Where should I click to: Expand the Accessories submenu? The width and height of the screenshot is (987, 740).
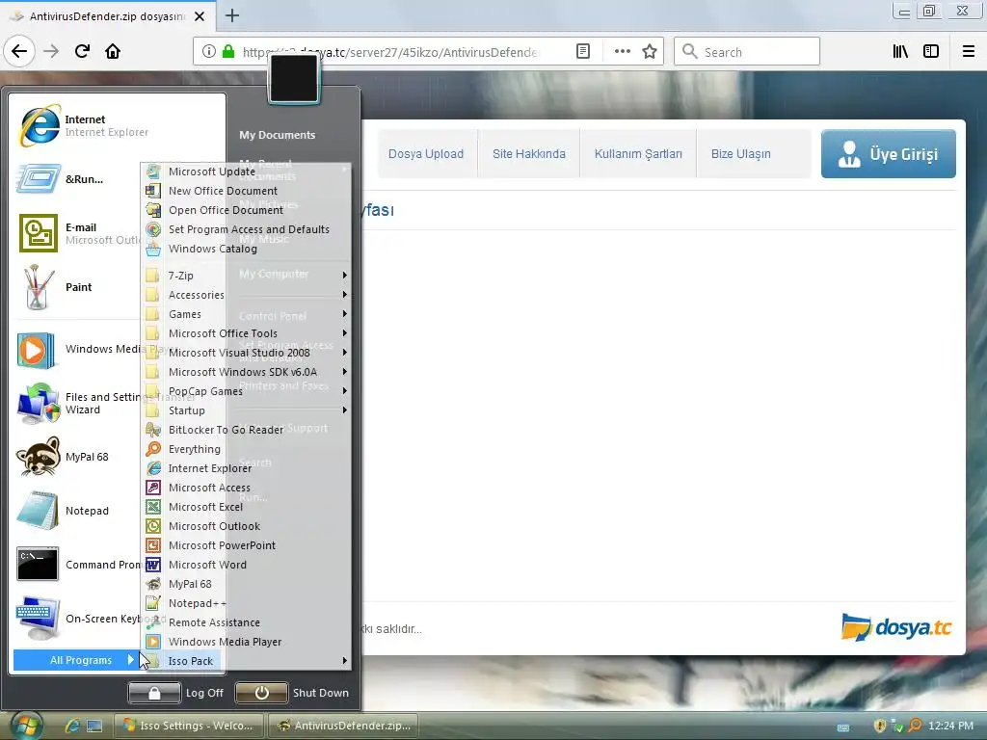click(246, 295)
